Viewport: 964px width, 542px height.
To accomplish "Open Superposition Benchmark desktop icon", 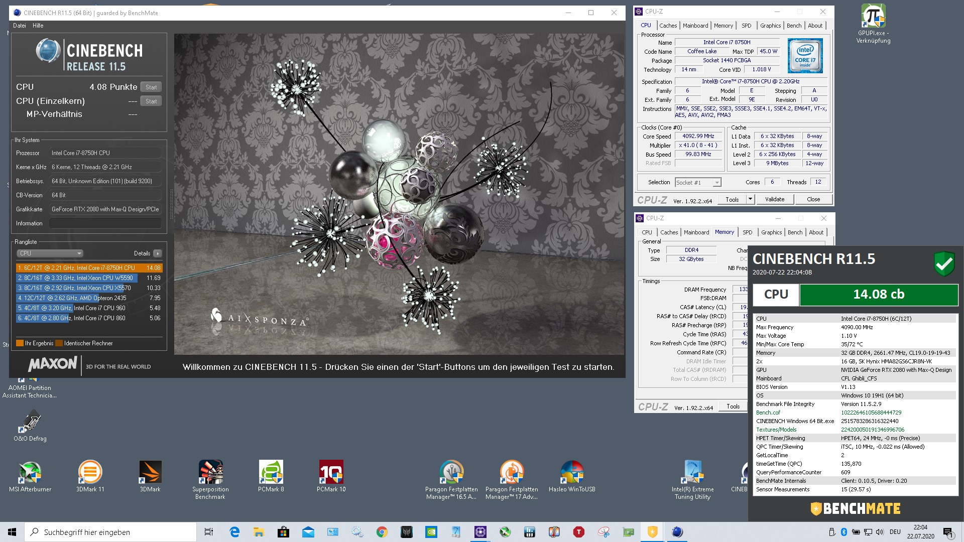I will pyautogui.click(x=210, y=480).
